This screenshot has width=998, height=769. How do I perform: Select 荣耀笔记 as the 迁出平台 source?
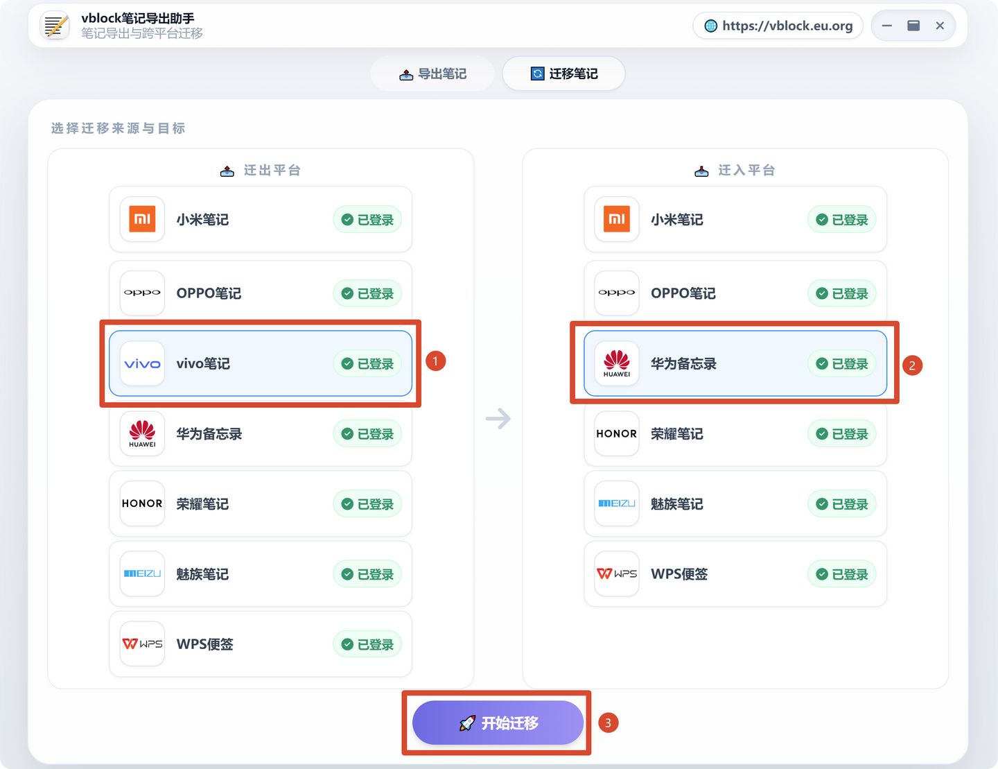click(261, 503)
